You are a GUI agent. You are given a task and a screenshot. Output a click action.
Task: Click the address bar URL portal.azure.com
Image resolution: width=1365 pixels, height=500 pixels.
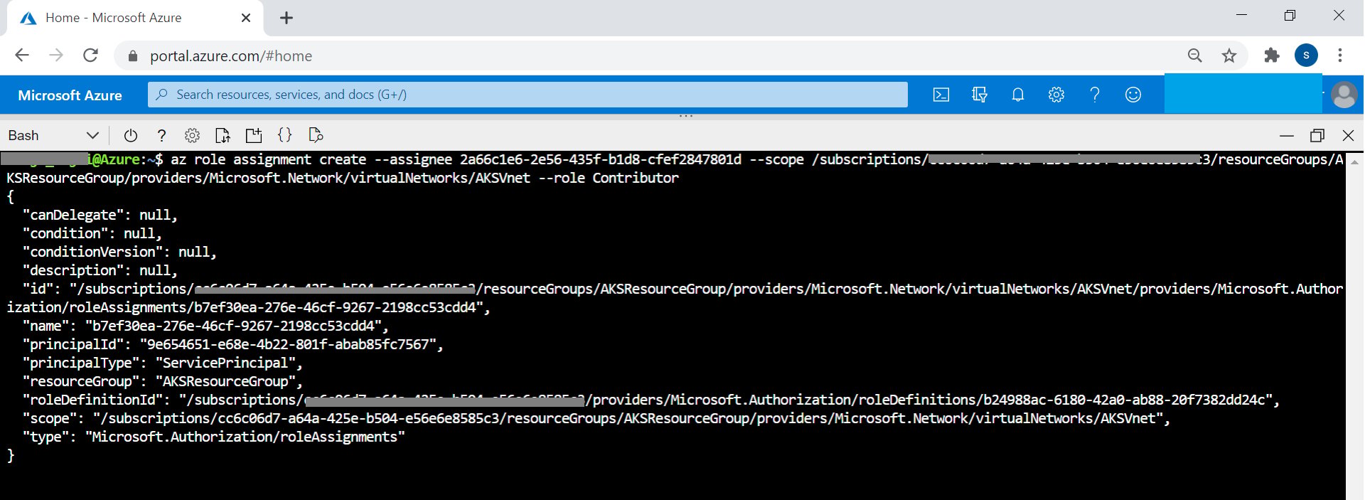[x=231, y=56]
